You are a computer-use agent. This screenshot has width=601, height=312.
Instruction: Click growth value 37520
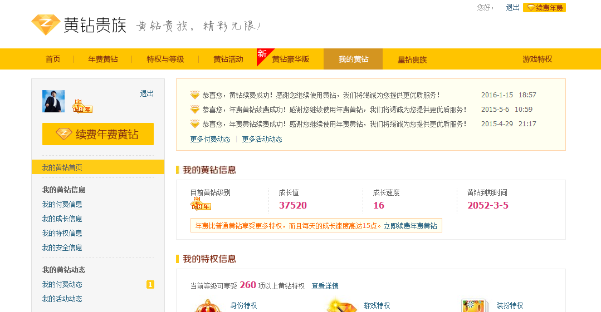coord(293,205)
